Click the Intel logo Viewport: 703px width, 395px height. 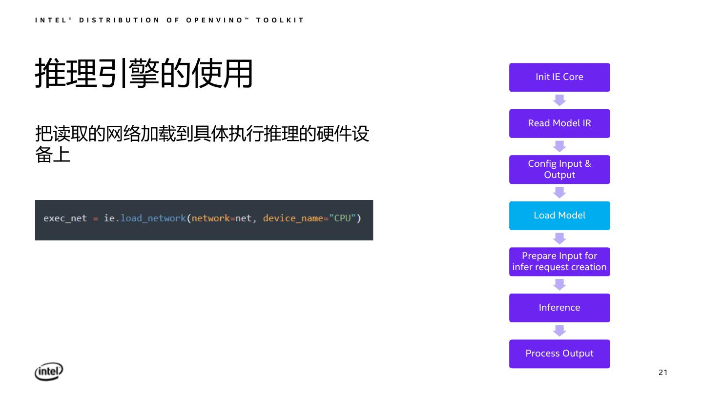coord(49,372)
